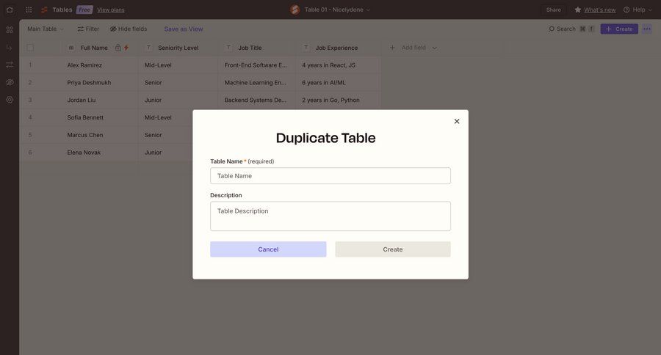Screen dimensions: 661x355
Task: Click the 4 years in React, JS cell
Action: 339,65
